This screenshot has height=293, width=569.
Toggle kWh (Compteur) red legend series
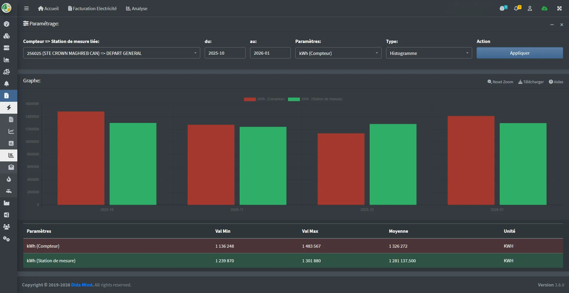[264, 99]
